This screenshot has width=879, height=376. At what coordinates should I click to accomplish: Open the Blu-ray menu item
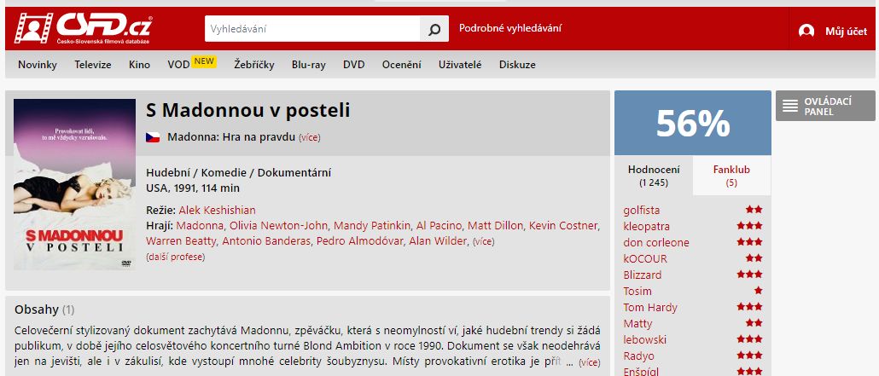[308, 65]
